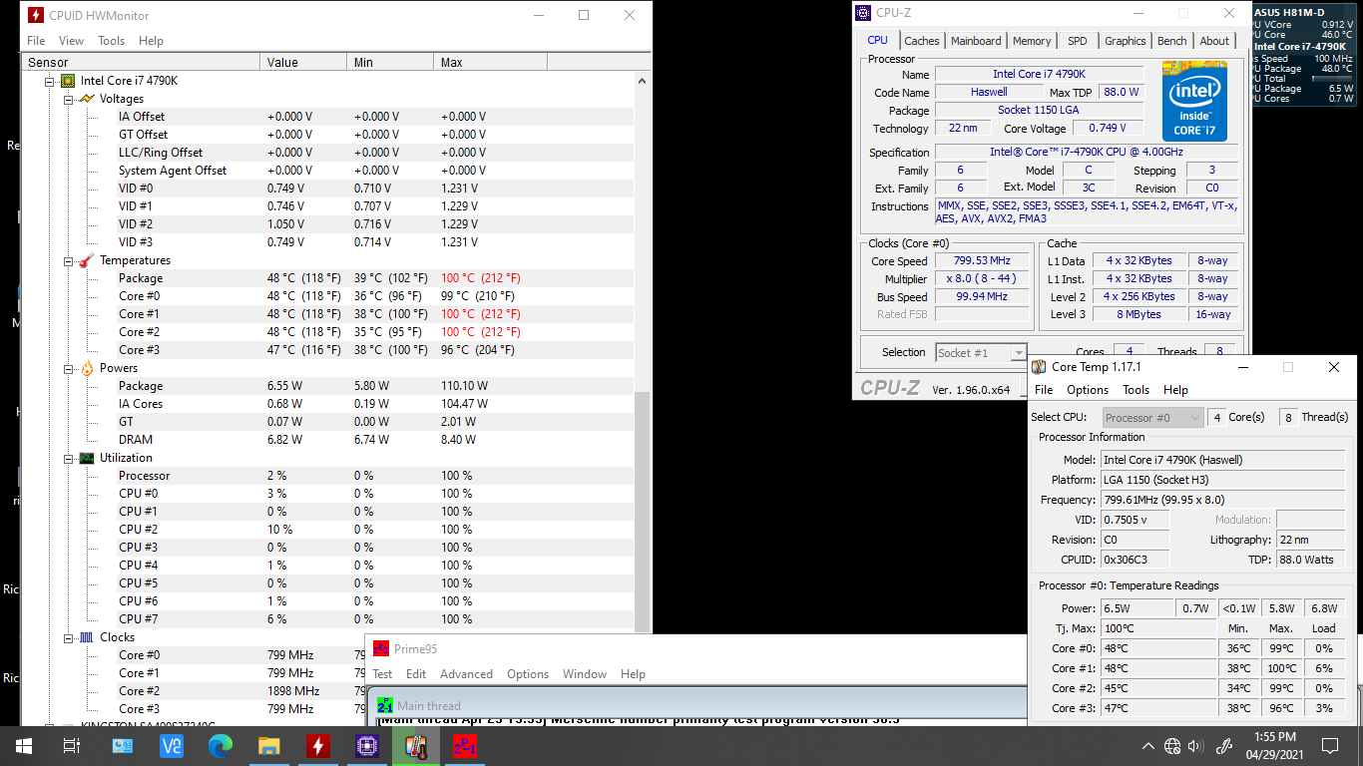Collapse the Temperatures group in HWMonitor
Image resolution: width=1363 pixels, height=766 pixels.
[x=69, y=260]
